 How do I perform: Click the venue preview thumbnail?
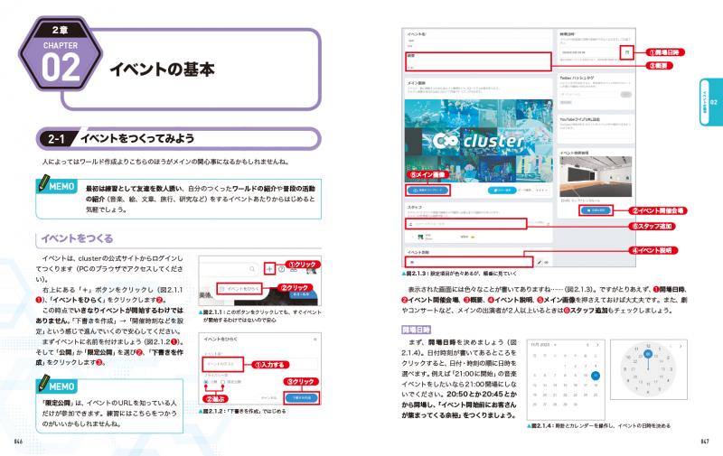point(596,176)
